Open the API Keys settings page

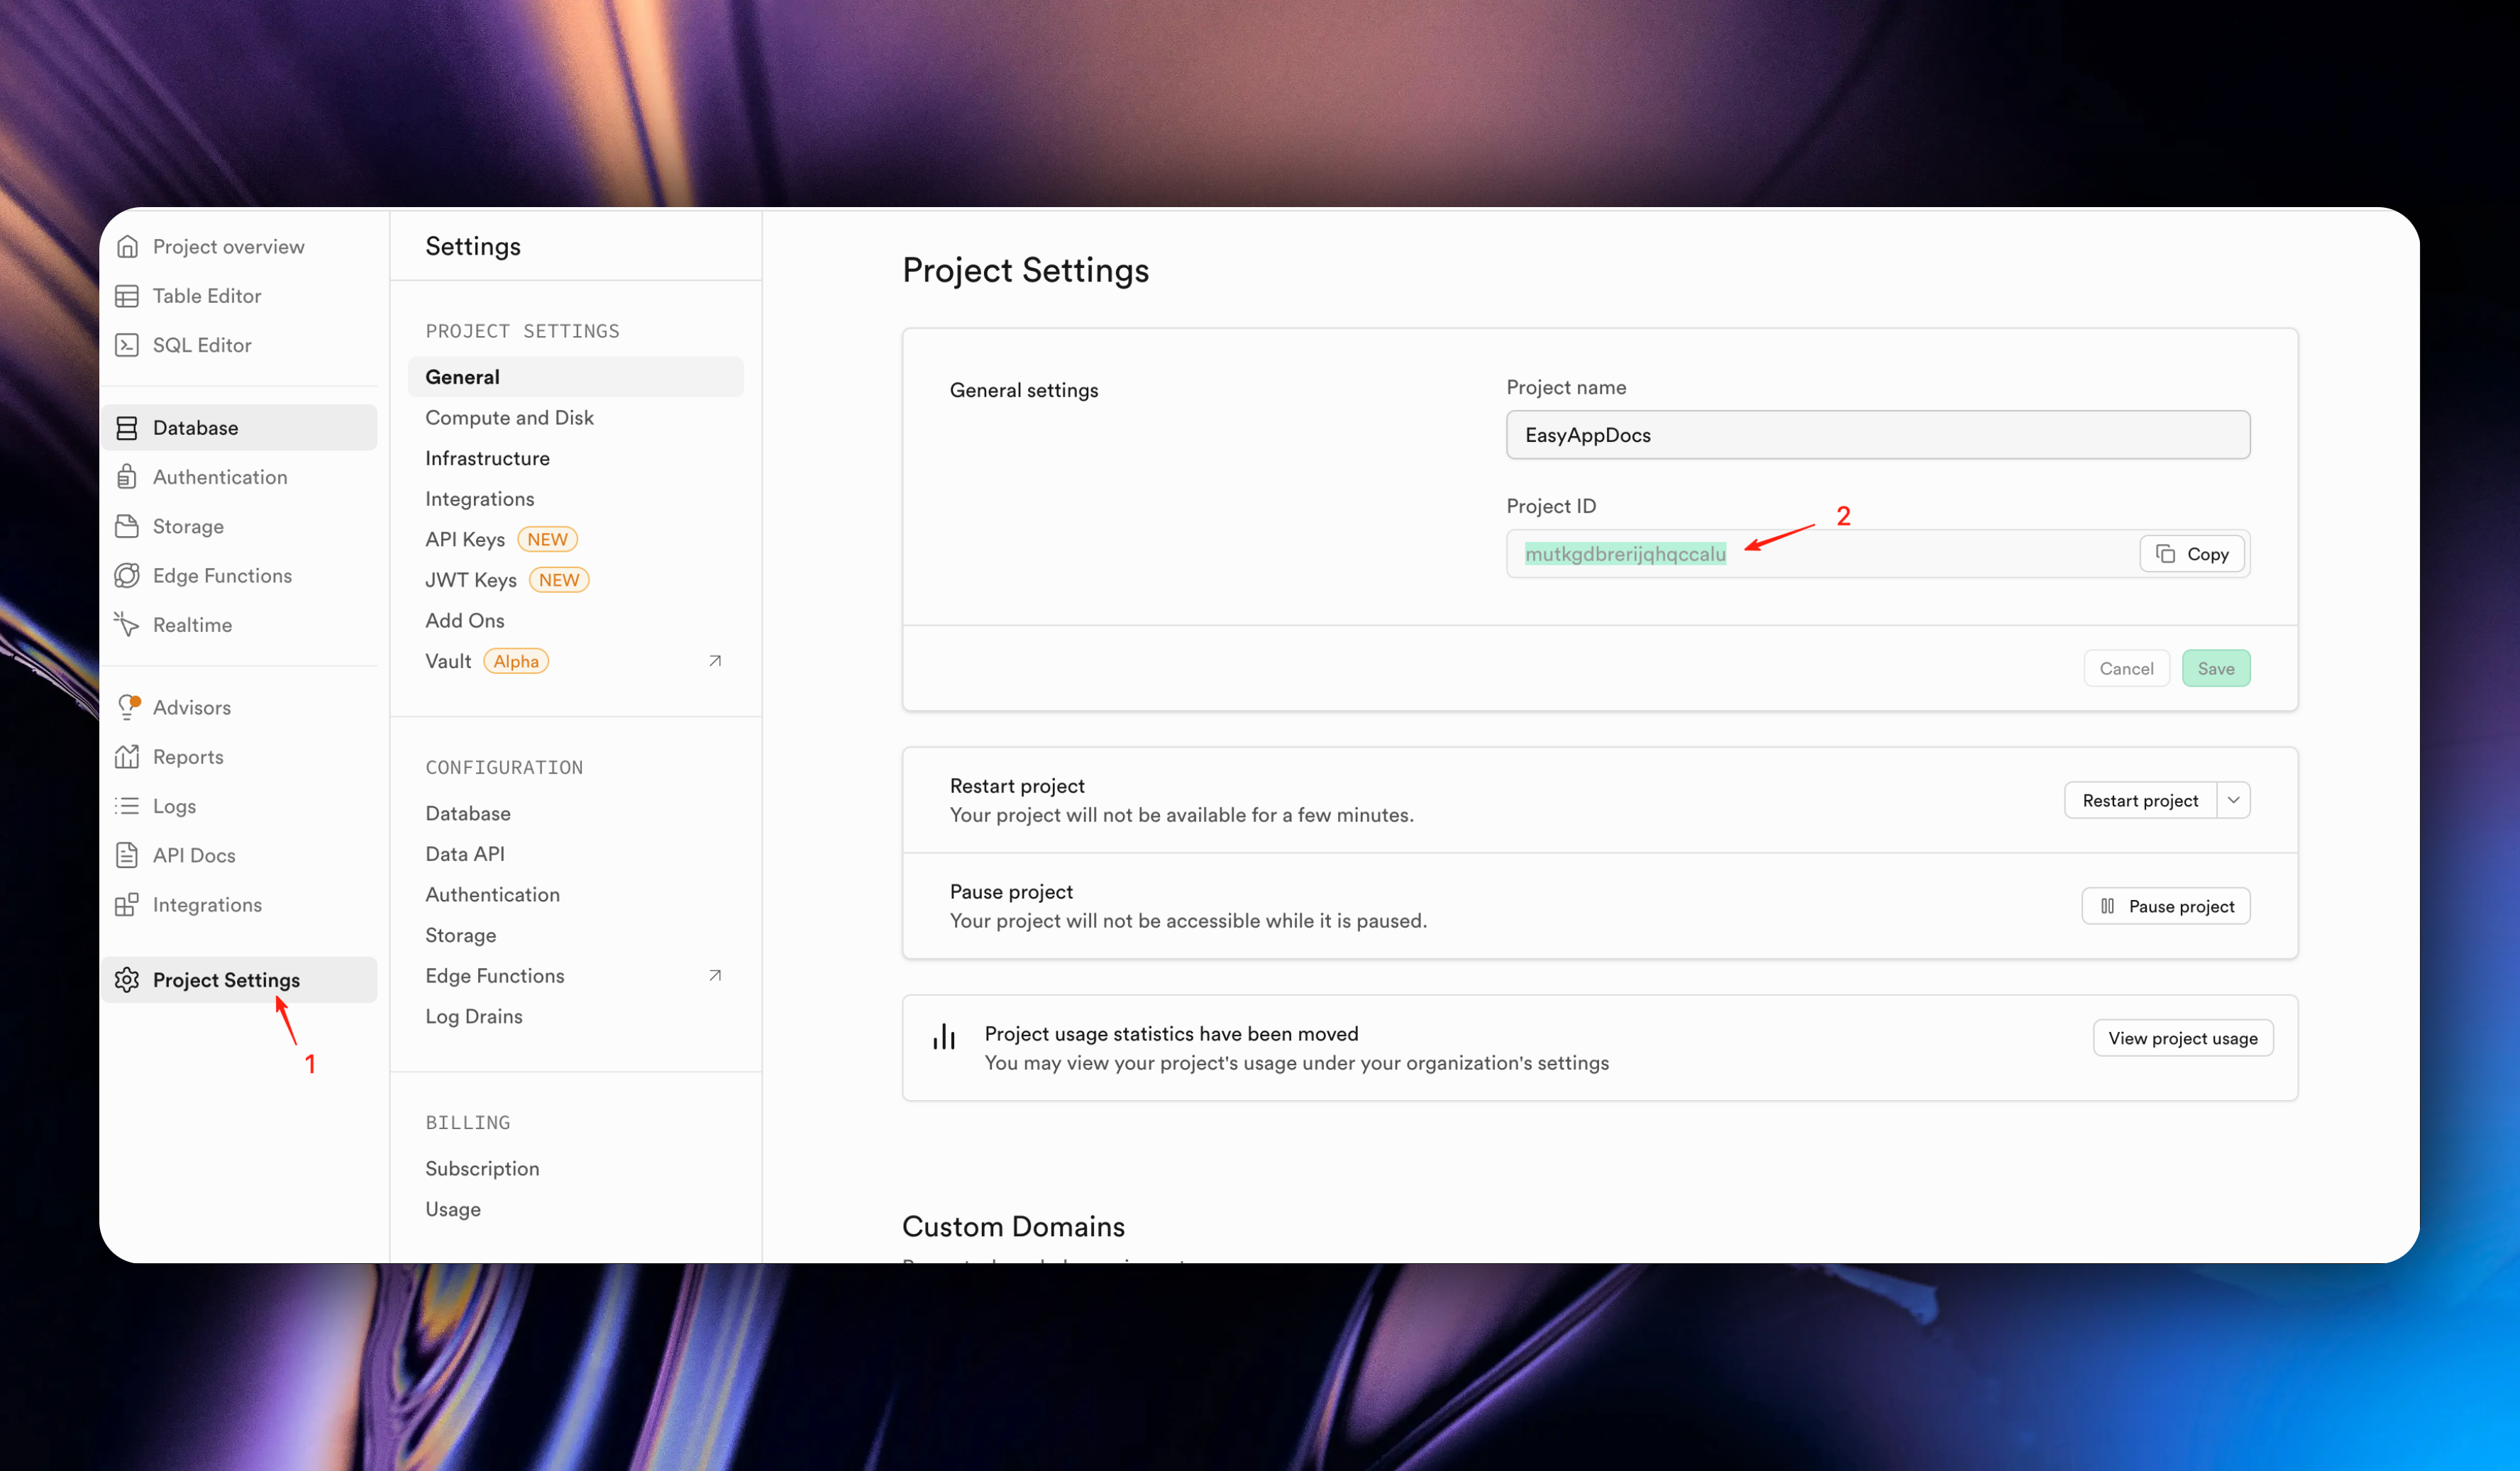click(x=465, y=540)
